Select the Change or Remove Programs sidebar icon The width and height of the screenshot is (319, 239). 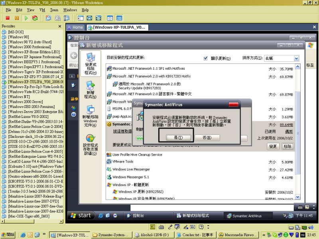91,64
